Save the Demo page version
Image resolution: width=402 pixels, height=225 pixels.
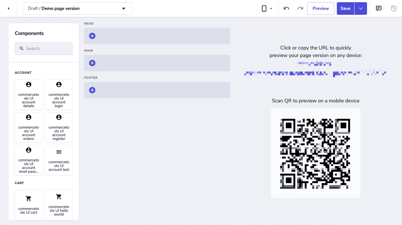tap(345, 8)
